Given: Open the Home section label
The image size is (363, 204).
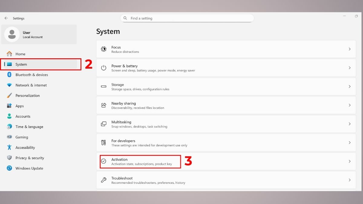Looking at the screenshot, I should pos(20,54).
